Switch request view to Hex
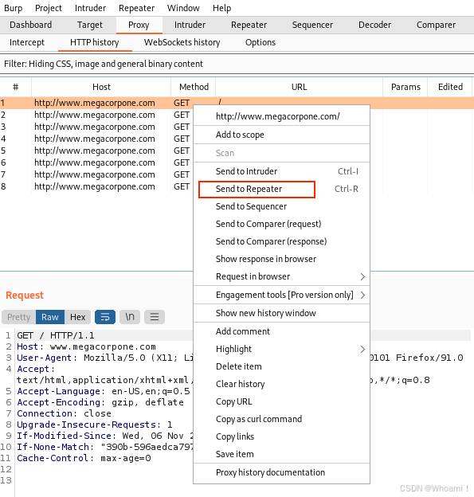The height and width of the screenshot is (497, 474). (x=78, y=317)
